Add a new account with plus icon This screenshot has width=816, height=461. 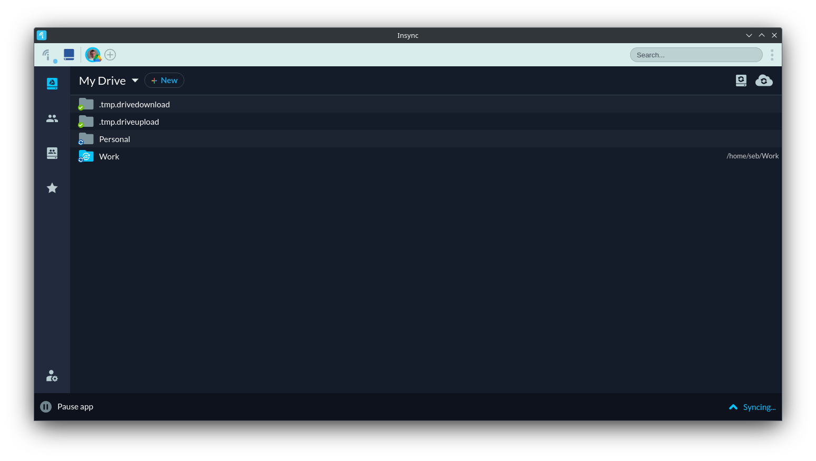click(110, 55)
